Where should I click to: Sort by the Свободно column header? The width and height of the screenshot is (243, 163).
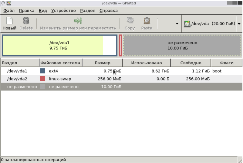tap(191, 63)
